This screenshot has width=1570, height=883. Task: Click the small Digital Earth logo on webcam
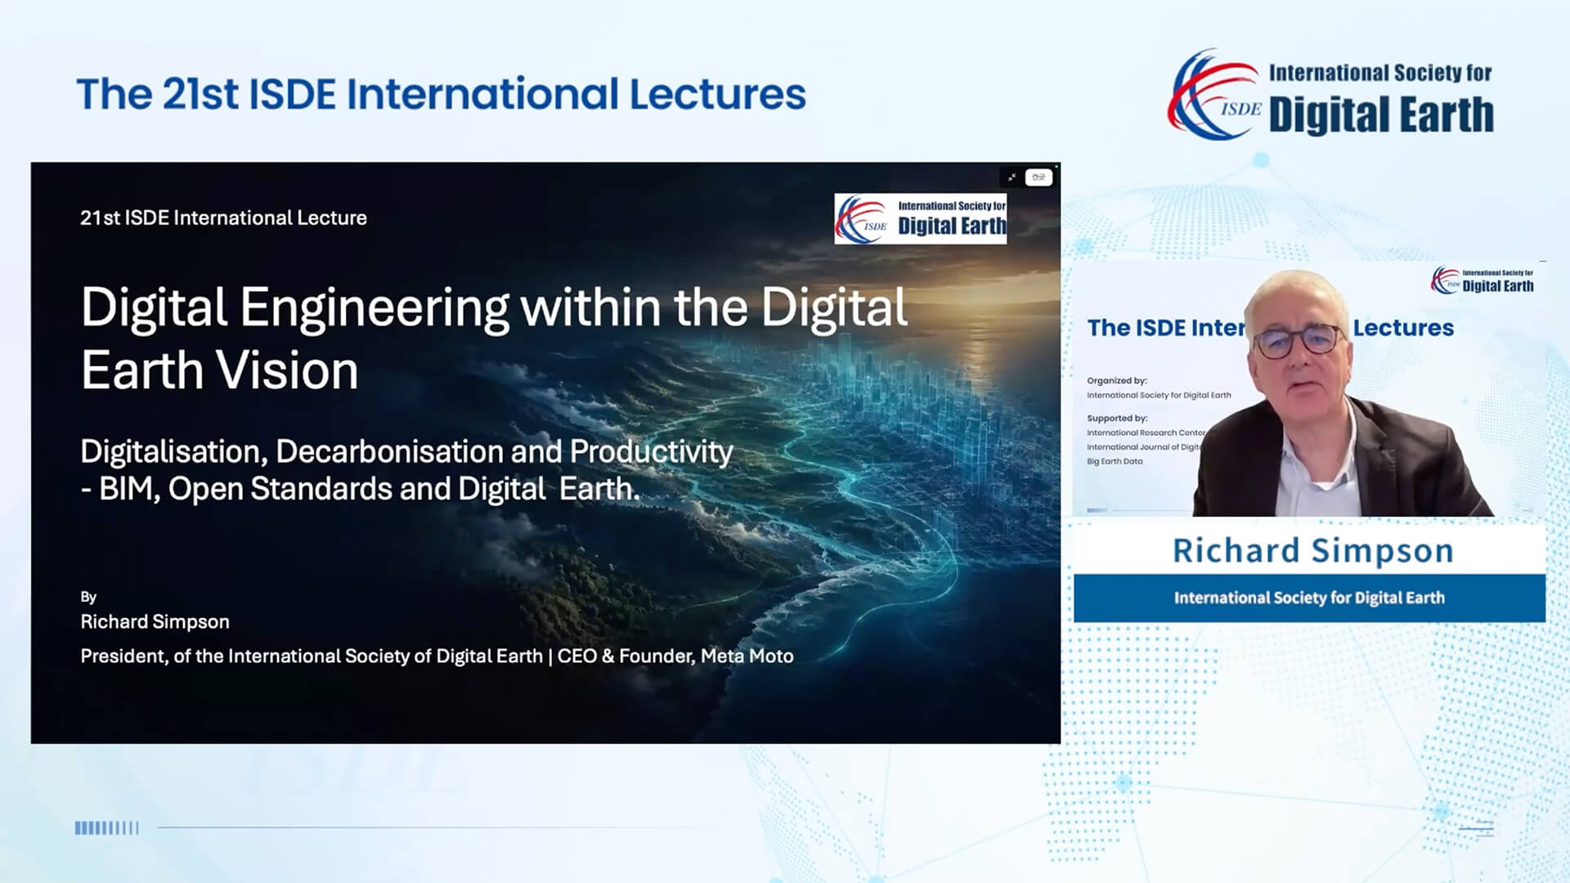tap(1483, 280)
